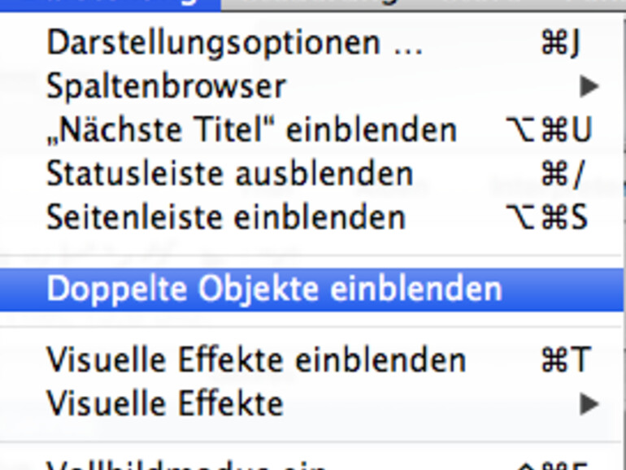Select the partially visible Vollbildmodus ein entry
The width and height of the screenshot is (626, 470).
187,465
